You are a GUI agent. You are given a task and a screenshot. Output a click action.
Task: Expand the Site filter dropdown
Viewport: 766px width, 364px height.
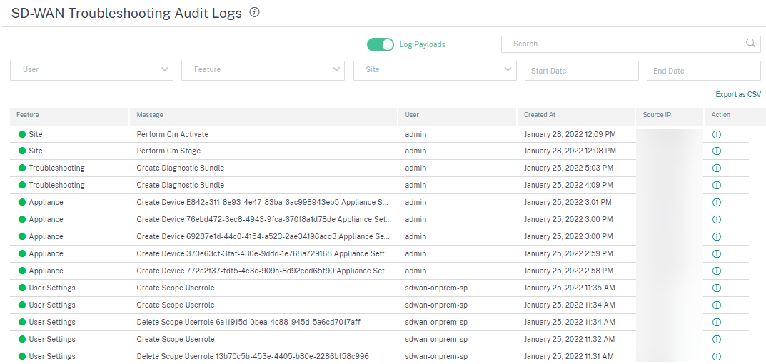tap(435, 71)
